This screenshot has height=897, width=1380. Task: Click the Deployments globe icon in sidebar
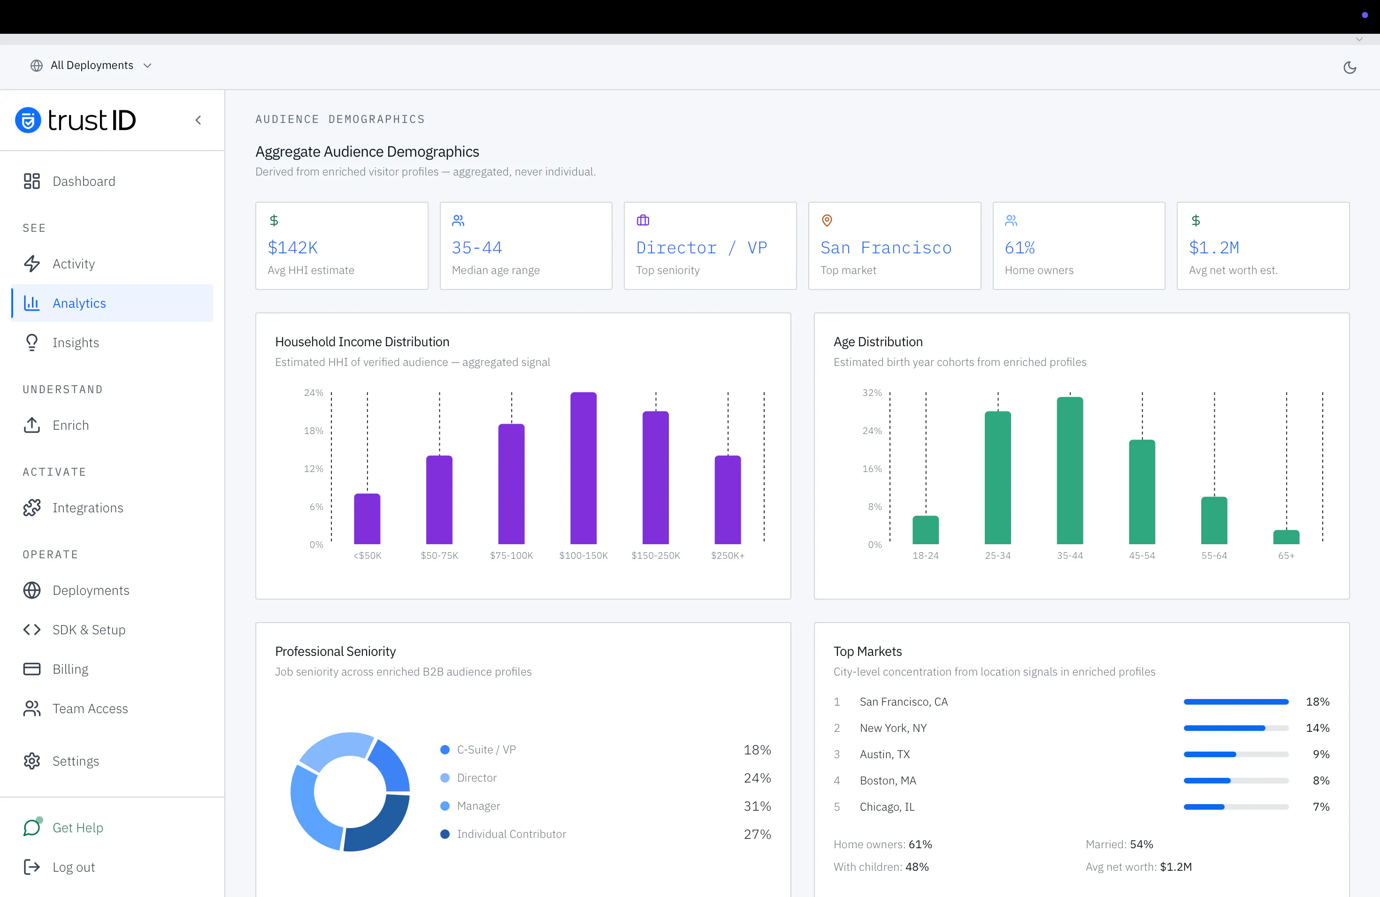(x=32, y=590)
